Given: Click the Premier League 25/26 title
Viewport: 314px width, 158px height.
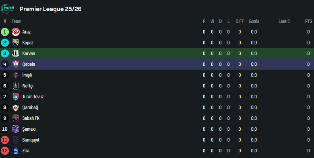Looking at the screenshot, I should pos(51,9).
